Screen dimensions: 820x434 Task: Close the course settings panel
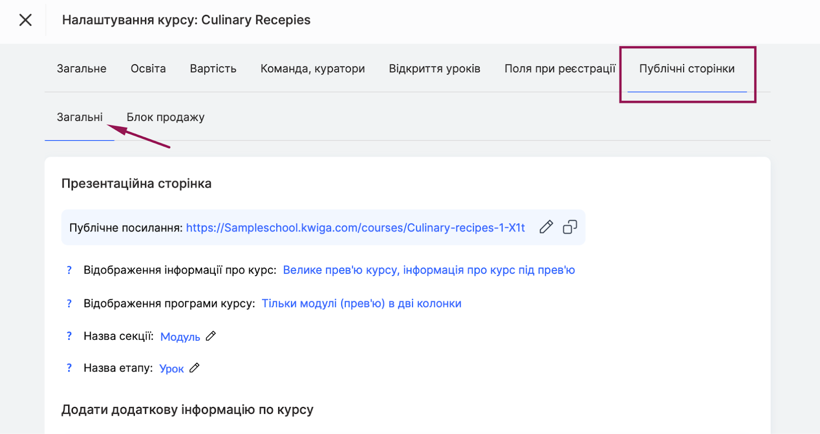25,20
